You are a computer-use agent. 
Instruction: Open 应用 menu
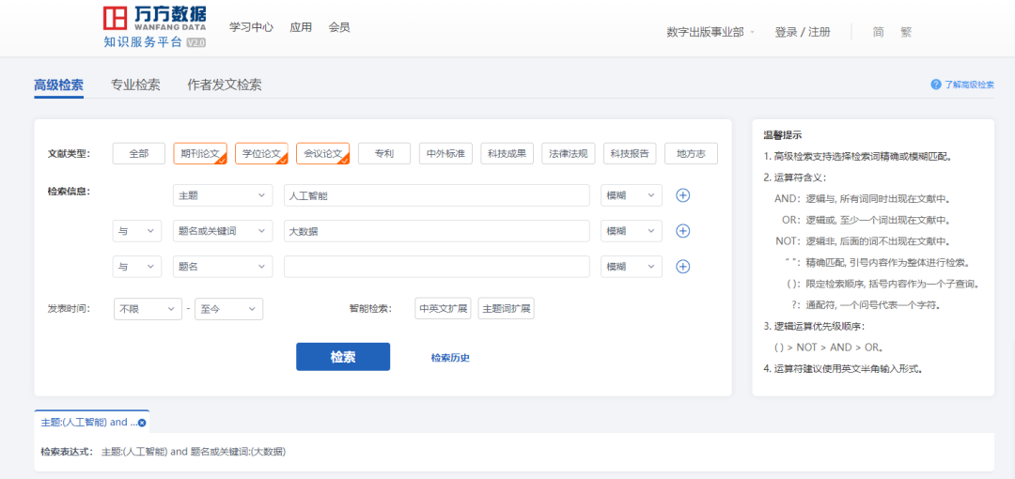click(x=301, y=27)
